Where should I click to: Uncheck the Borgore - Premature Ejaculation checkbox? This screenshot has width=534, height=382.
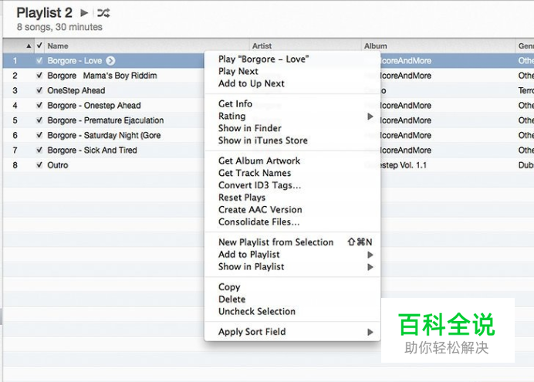click(x=39, y=120)
